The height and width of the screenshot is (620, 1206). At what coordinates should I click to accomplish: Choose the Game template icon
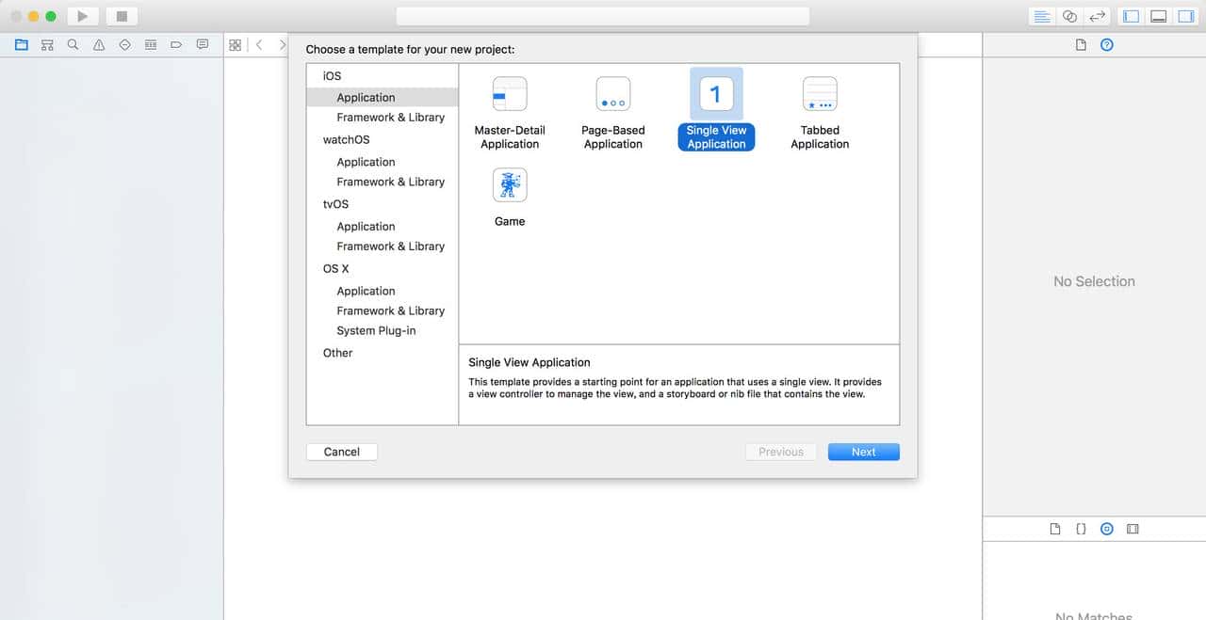[510, 185]
